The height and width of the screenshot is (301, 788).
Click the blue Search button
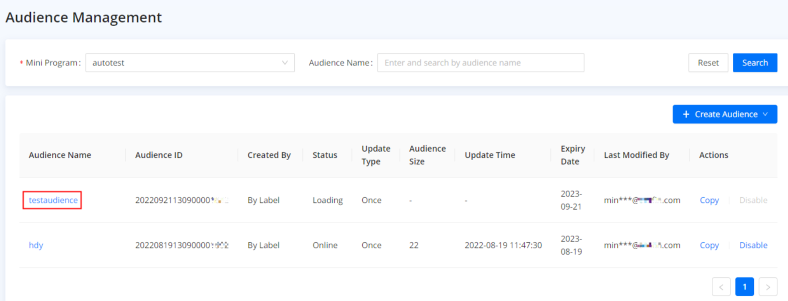[754, 63]
